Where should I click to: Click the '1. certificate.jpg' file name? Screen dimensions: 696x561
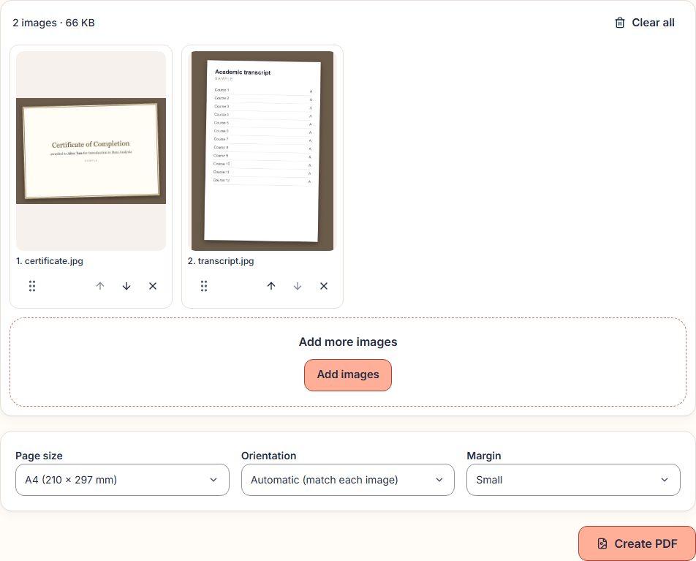[x=50, y=260]
